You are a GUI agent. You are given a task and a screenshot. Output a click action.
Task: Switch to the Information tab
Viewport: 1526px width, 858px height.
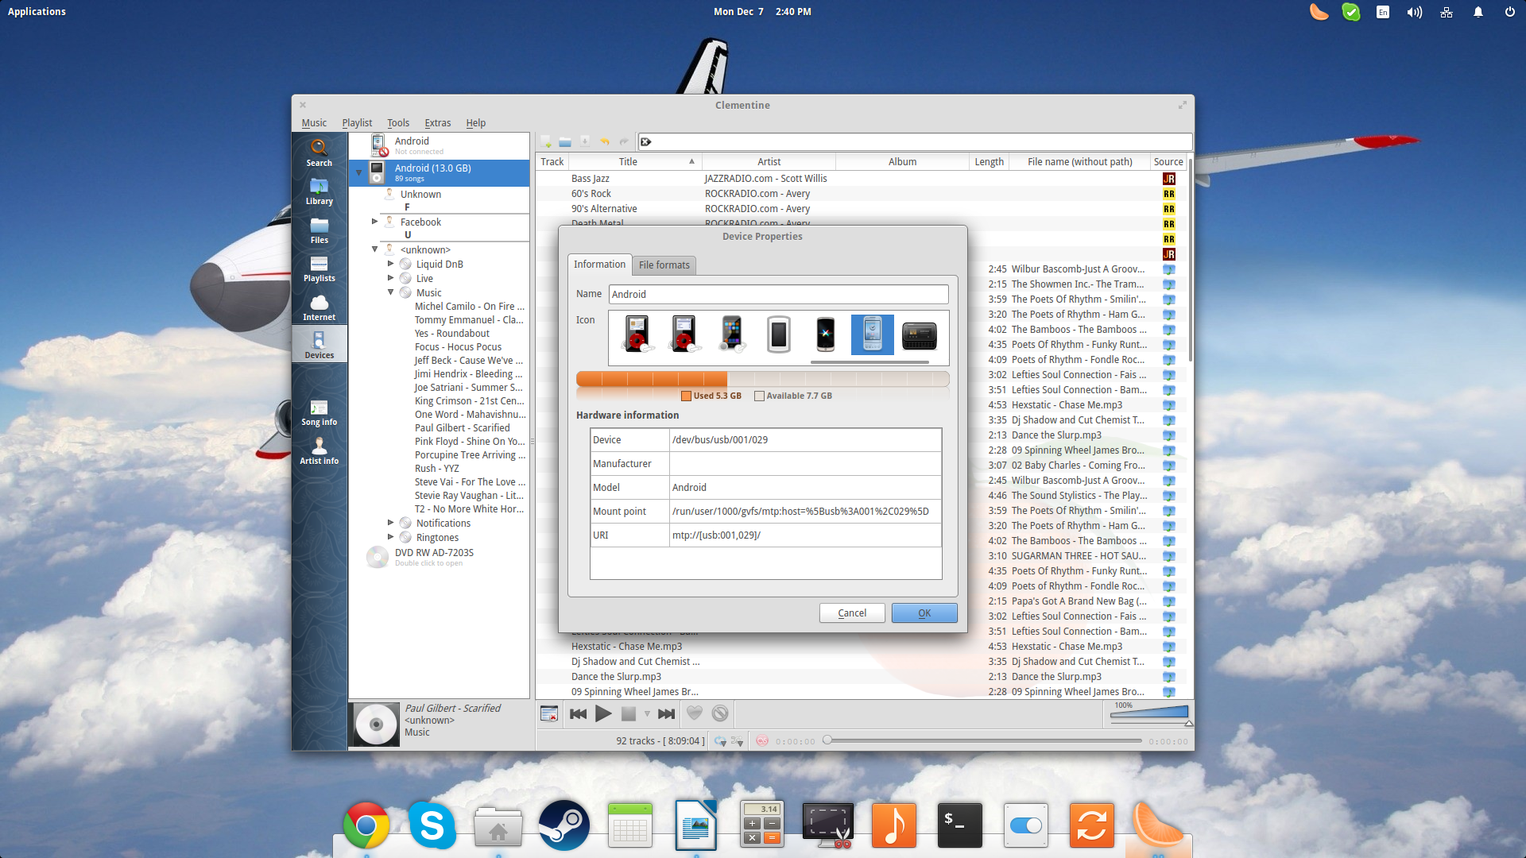[x=599, y=264]
